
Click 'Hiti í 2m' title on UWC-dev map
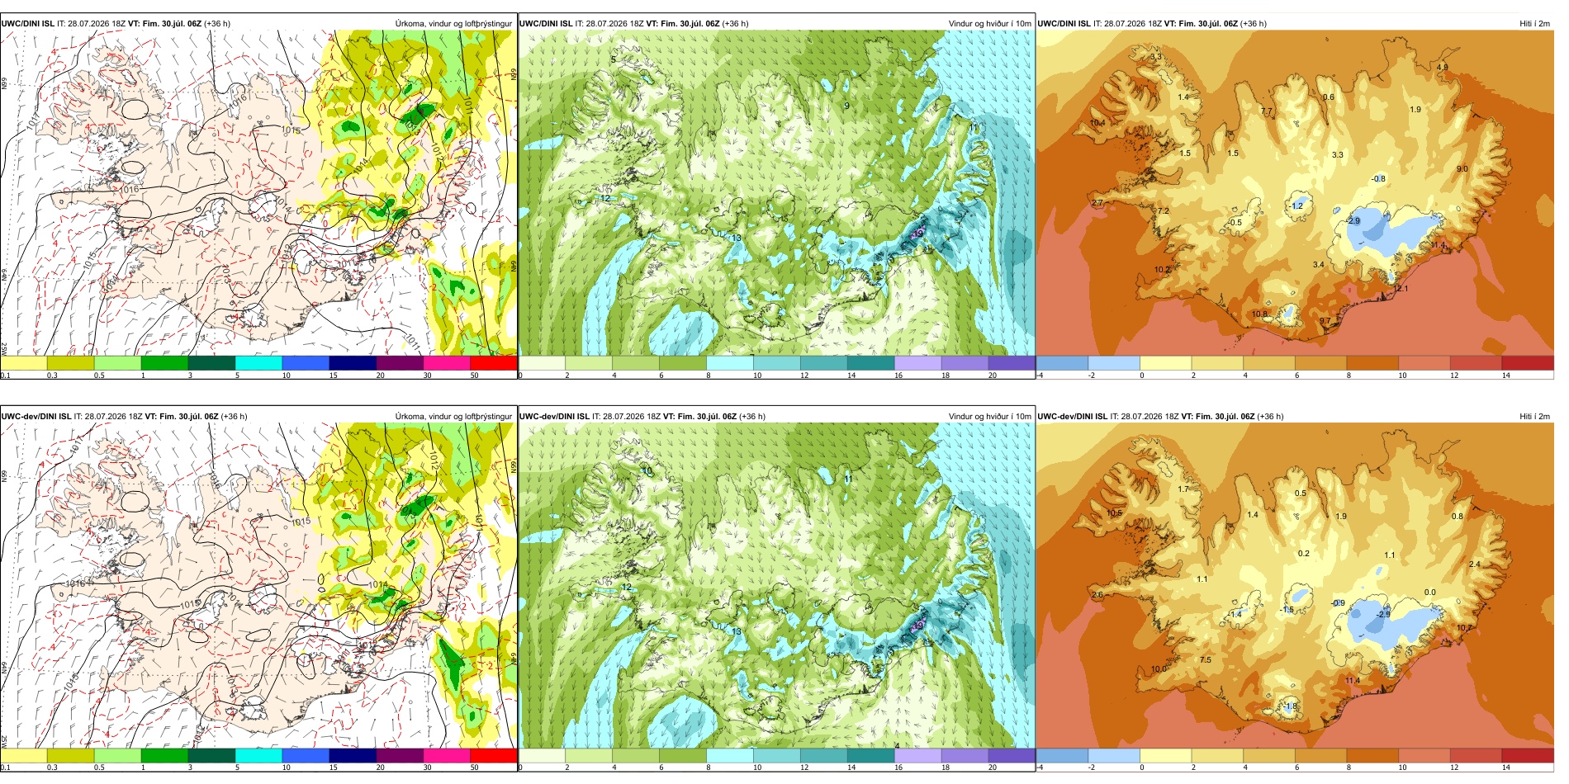[x=1534, y=417]
